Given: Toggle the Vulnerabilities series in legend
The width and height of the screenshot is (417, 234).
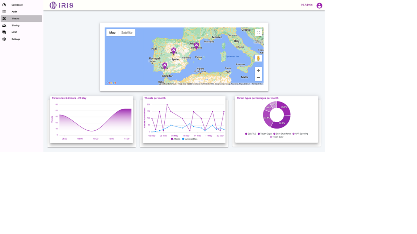Looking at the screenshot, I should coord(190,139).
